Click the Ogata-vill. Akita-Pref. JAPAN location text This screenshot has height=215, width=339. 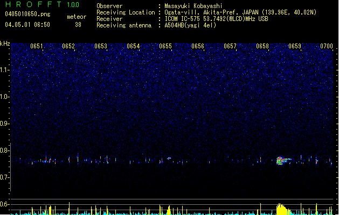(x=240, y=12)
